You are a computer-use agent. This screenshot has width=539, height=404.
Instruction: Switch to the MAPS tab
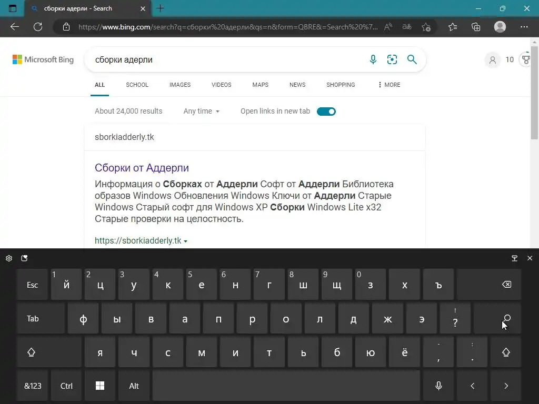pos(260,85)
